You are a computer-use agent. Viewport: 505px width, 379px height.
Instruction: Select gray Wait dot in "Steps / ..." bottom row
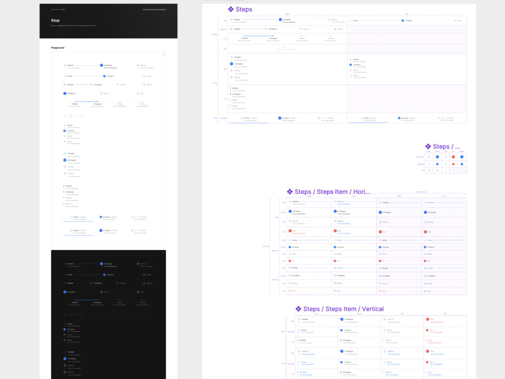[446, 170]
